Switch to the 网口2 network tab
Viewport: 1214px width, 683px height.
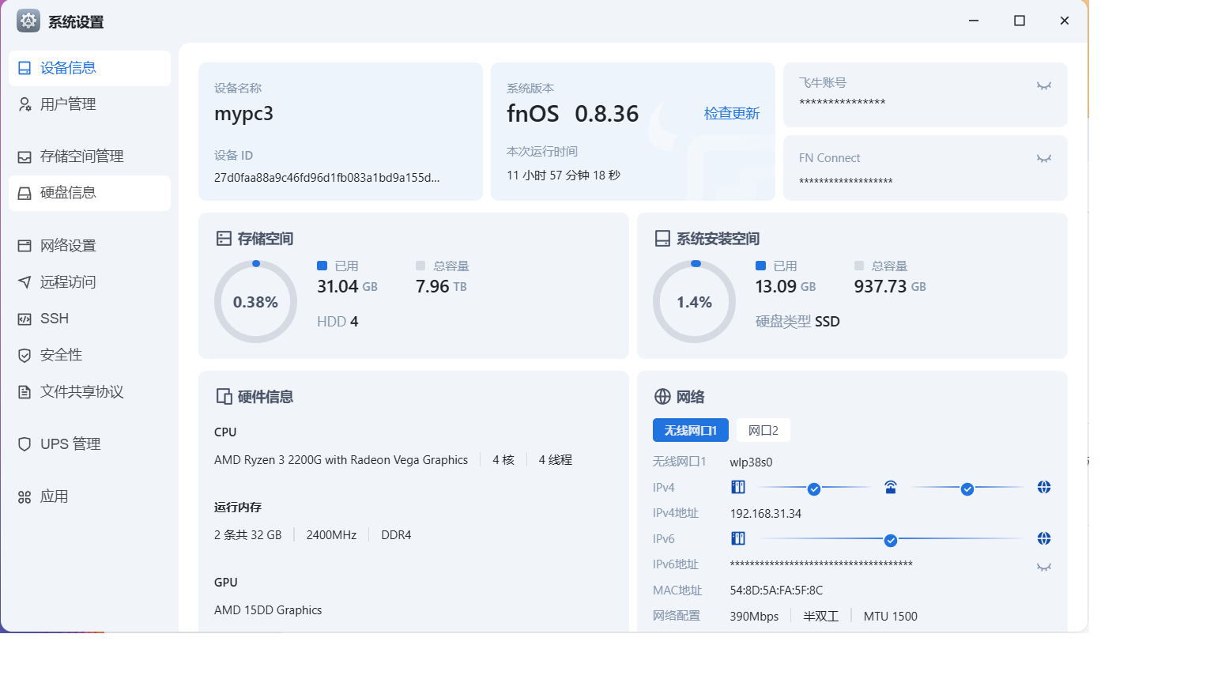click(x=763, y=431)
